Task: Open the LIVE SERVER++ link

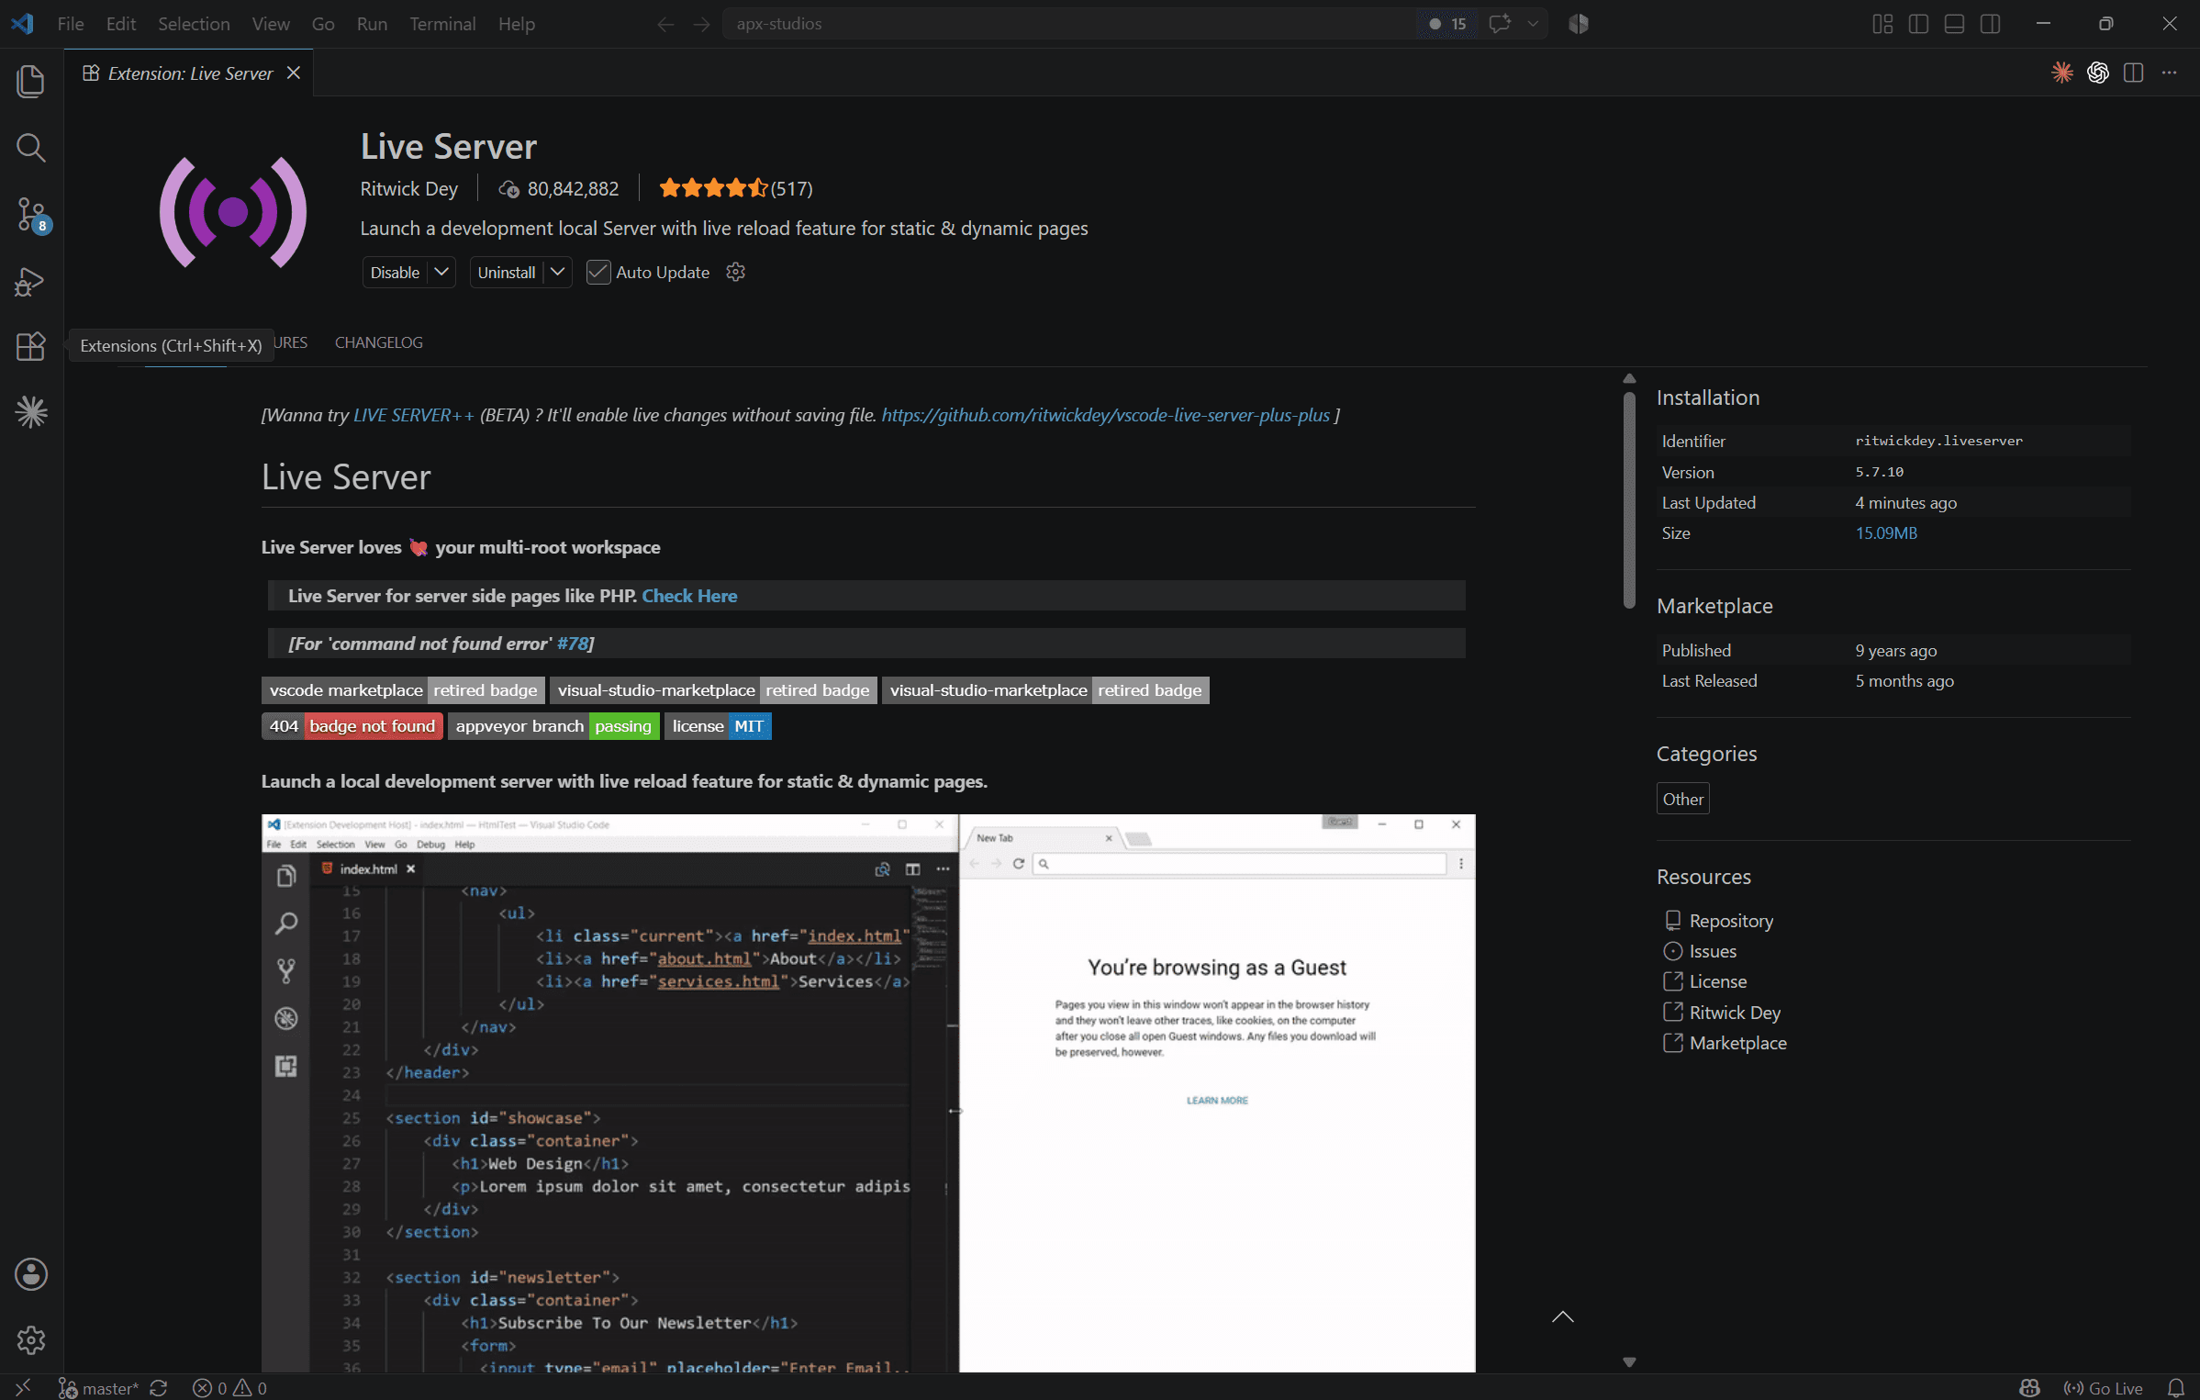Action: click(x=414, y=415)
